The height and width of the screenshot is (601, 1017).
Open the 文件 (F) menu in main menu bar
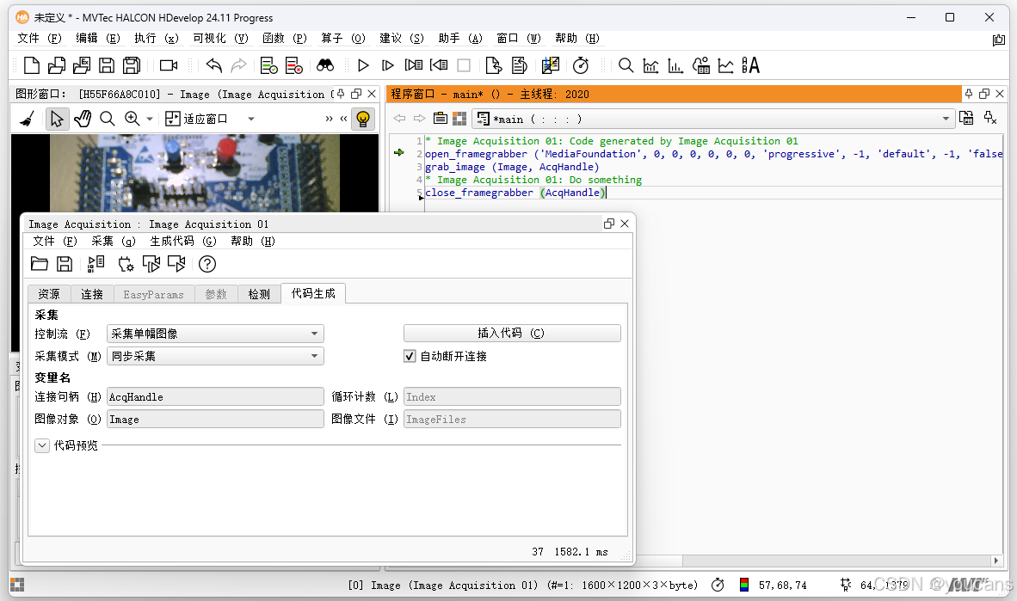tap(39, 38)
